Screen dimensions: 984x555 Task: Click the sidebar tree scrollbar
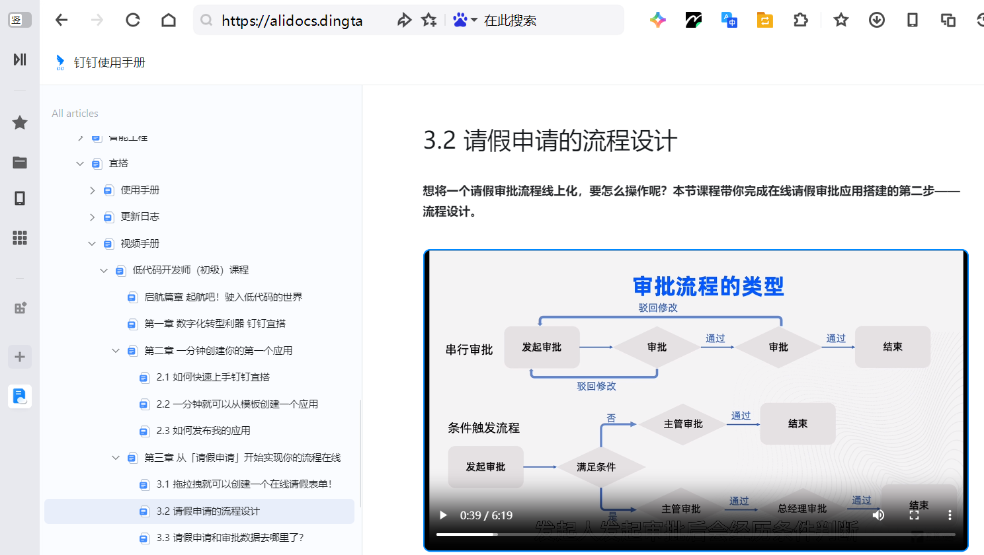click(360, 453)
